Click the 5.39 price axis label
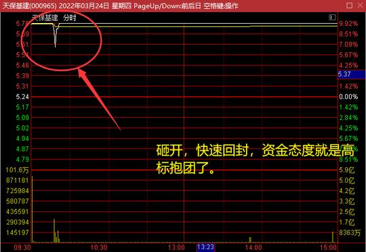 tap(22, 76)
